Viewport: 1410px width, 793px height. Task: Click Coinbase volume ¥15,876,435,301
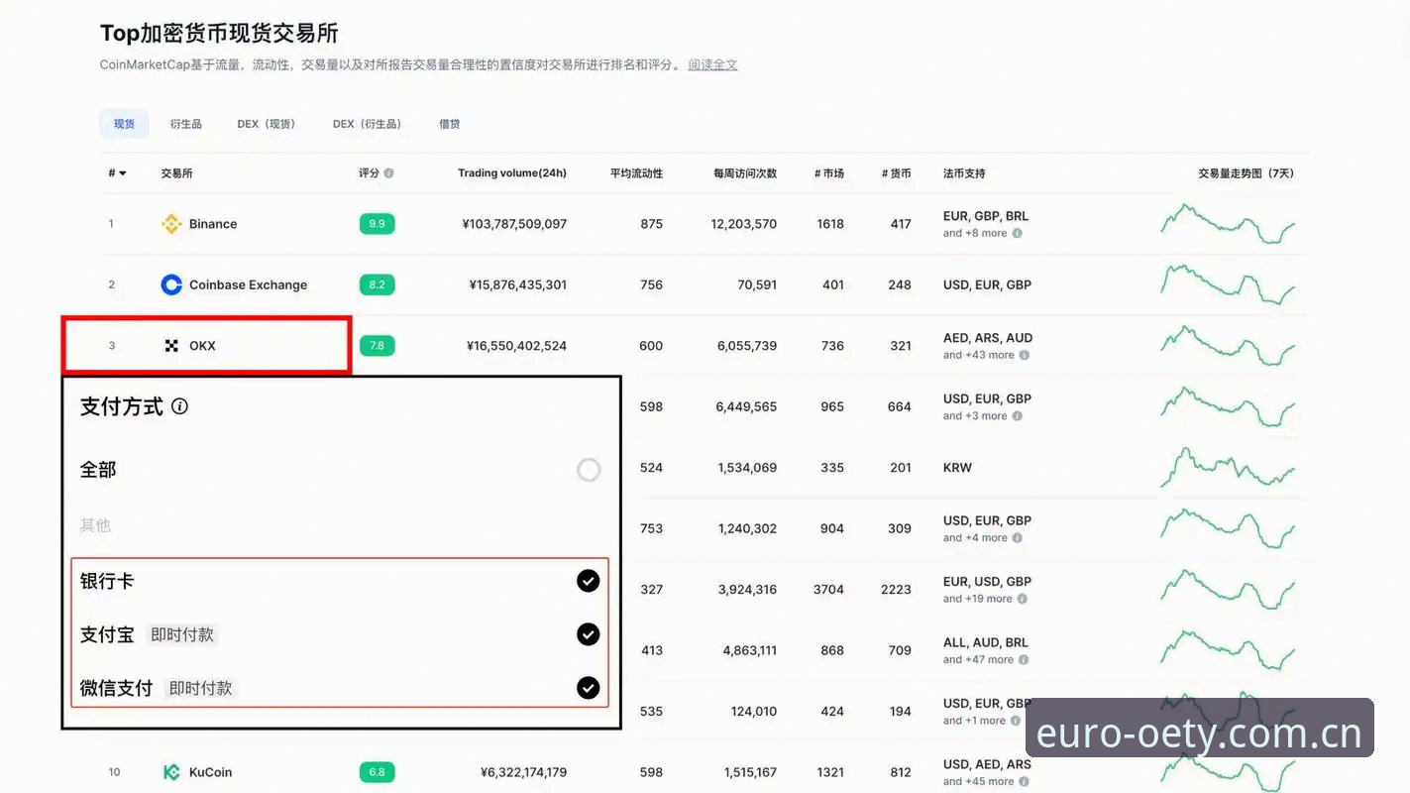[518, 284]
